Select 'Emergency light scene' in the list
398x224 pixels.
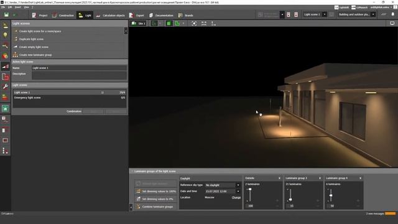click(70, 98)
